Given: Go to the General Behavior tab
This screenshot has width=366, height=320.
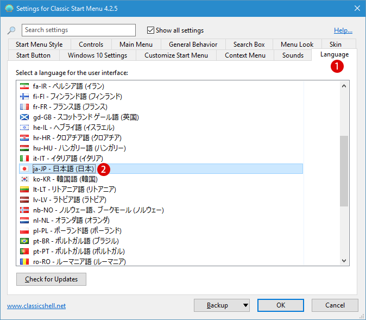Looking at the screenshot, I should click(193, 45).
